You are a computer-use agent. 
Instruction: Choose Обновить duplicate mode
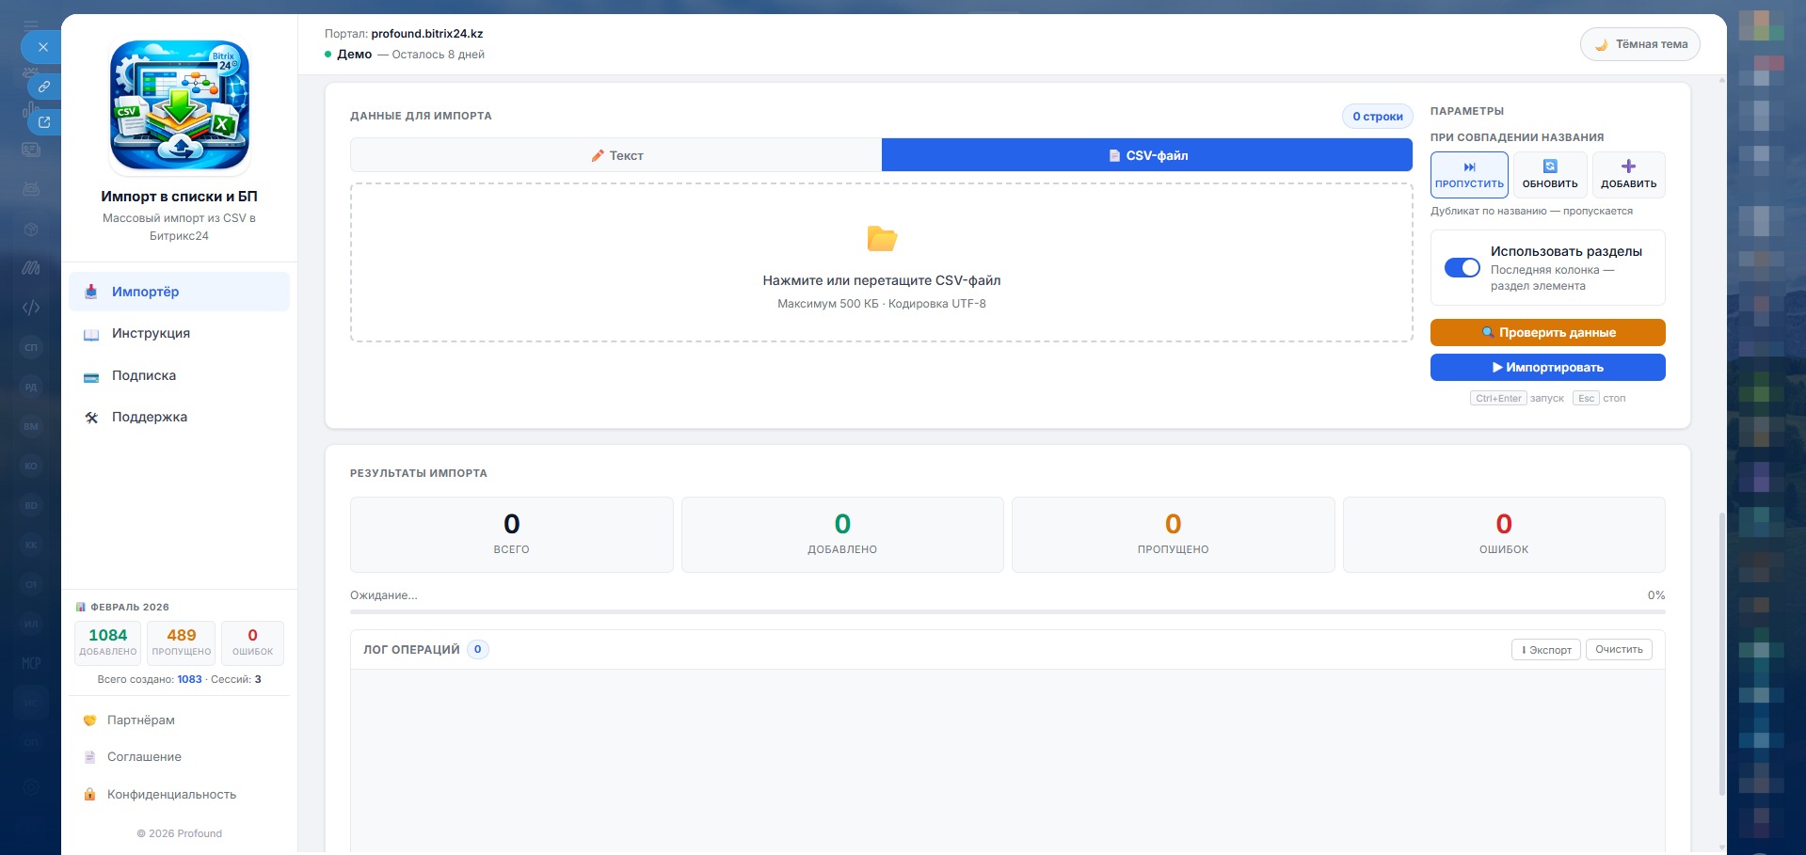coord(1549,175)
